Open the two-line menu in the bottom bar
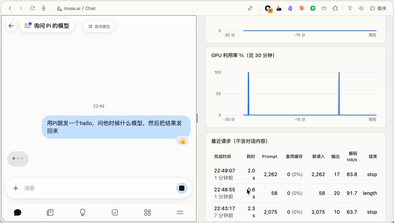Viewport: 394px width, 223px height. (180, 212)
